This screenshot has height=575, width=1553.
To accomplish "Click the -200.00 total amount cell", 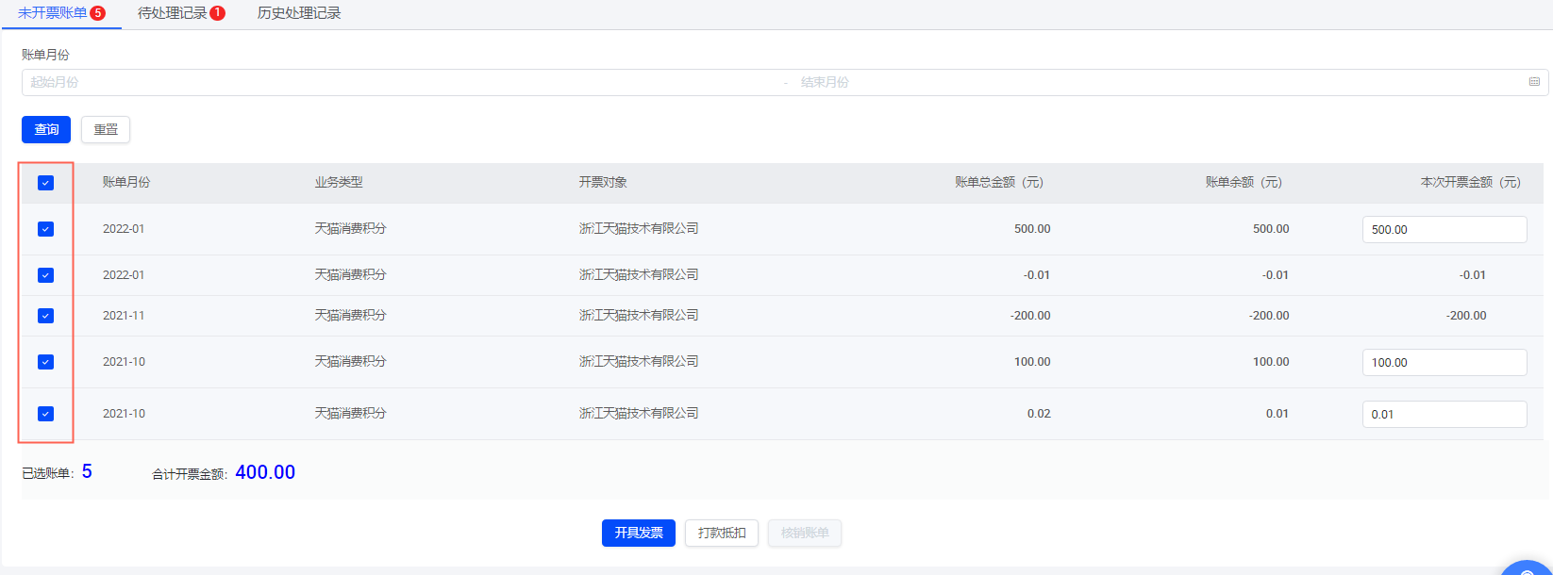I will pyautogui.click(x=1030, y=316).
